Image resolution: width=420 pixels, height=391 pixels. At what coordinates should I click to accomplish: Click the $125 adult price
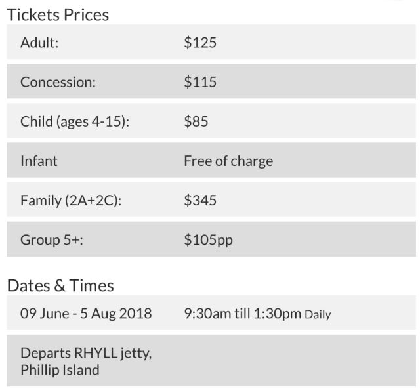coord(200,43)
